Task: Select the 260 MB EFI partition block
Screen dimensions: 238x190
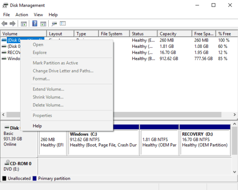Action: [x=52, y=142]
